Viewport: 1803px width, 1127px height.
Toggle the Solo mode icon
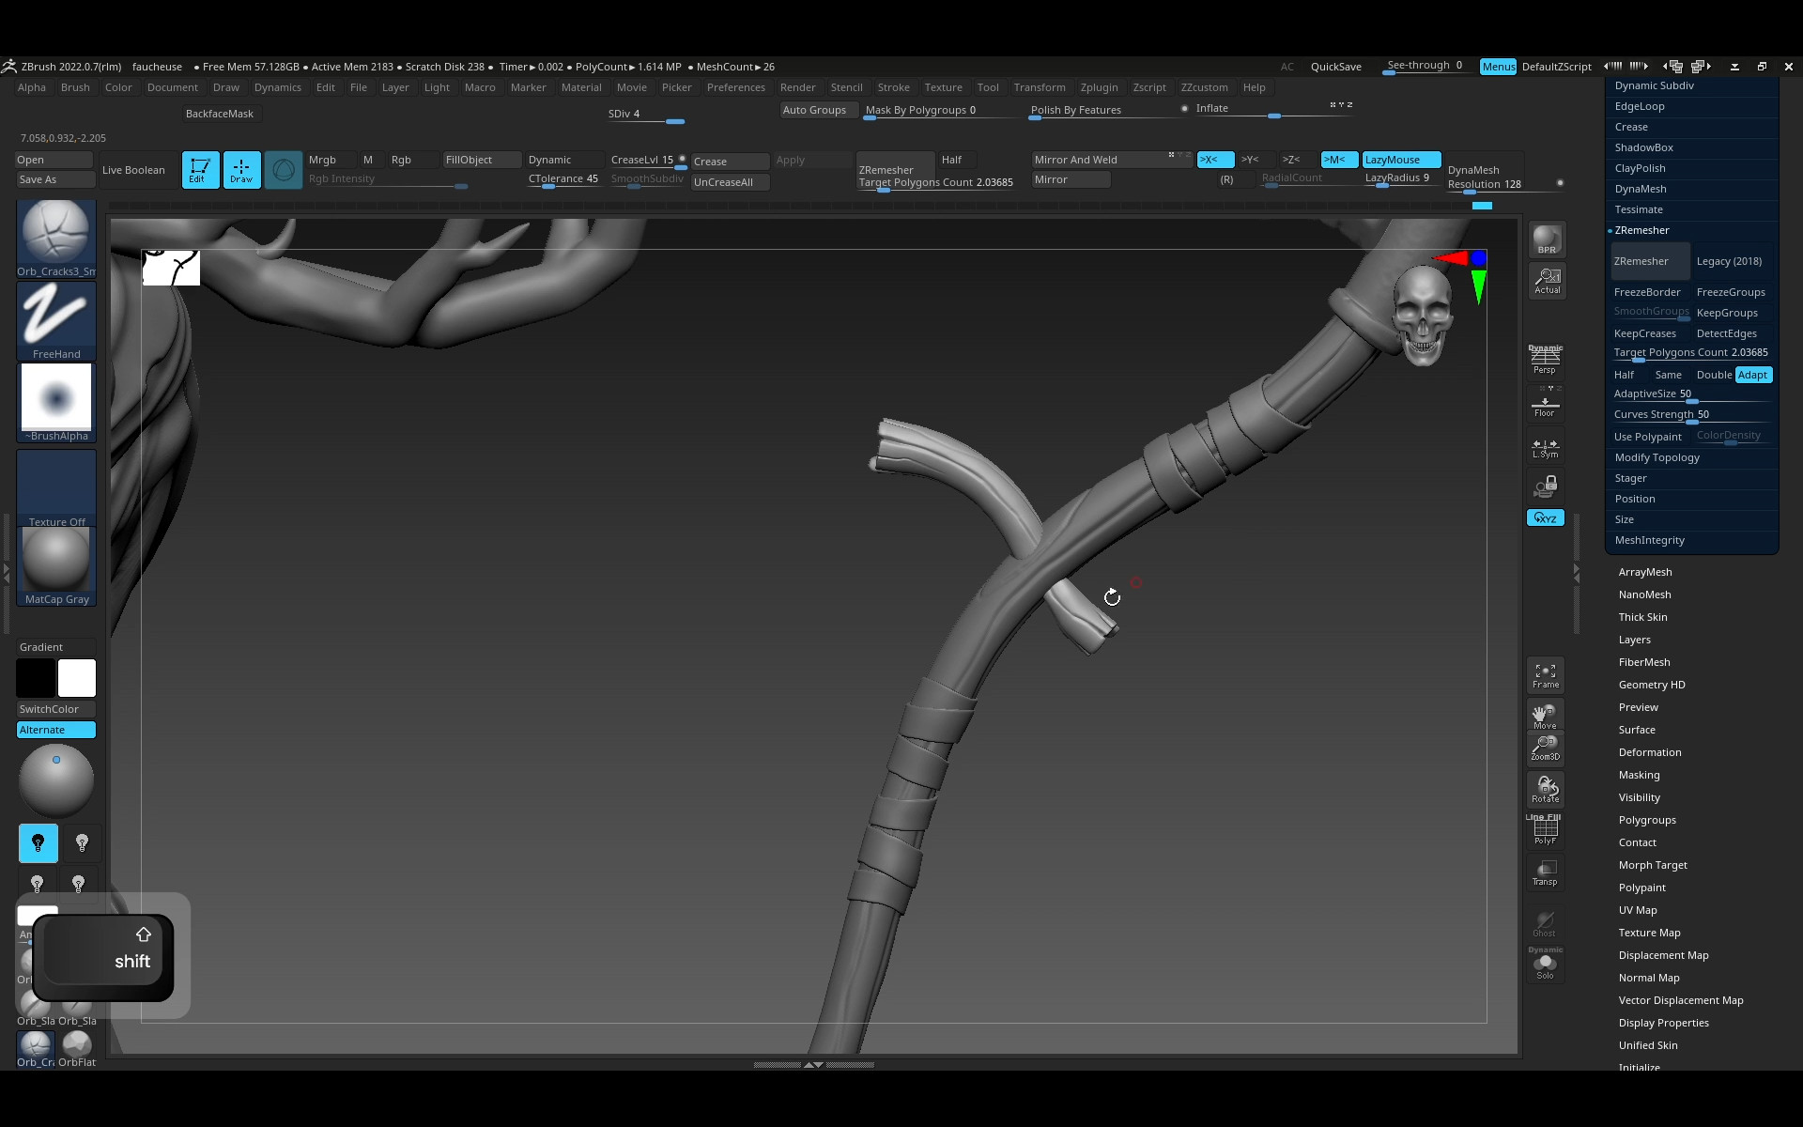tap(1545, 965)
